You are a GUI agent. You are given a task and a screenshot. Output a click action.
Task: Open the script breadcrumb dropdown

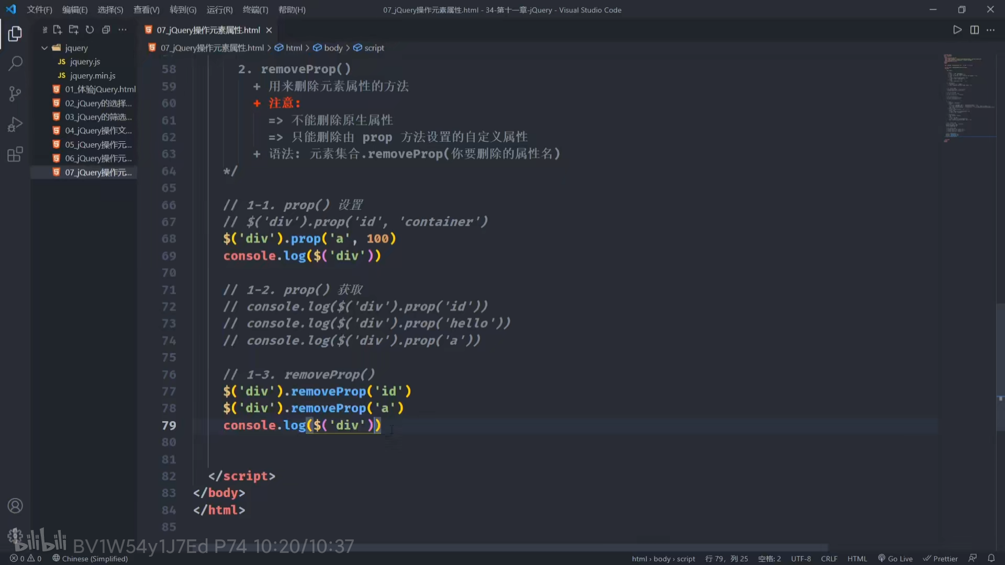click(374, 48)
